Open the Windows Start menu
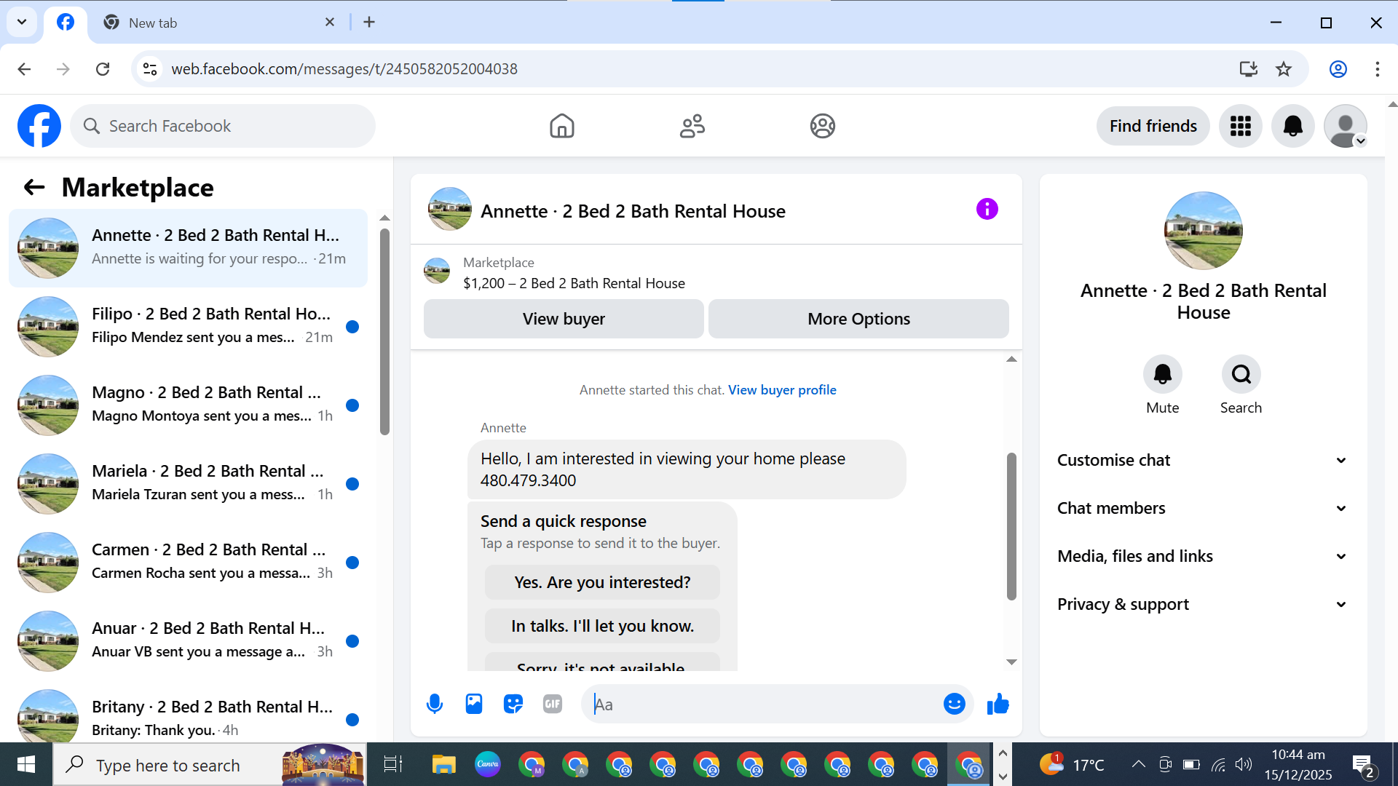 [x=26, y=765]
